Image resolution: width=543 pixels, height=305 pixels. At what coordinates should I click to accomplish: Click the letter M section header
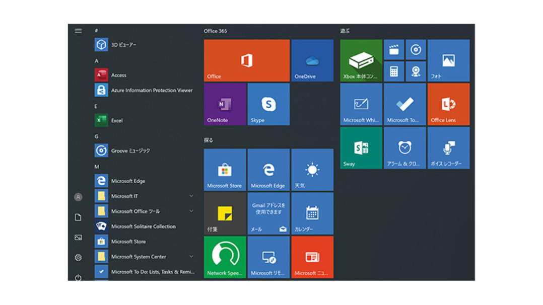pos(97,167)
